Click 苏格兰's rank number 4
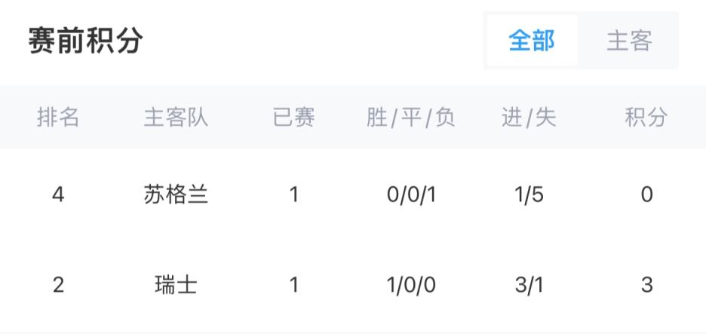The width and height of the screenshot is (706, 334). (x=58, y=195)
